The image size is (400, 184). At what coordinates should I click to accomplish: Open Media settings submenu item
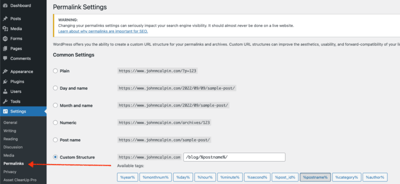(x=8, y=155)
